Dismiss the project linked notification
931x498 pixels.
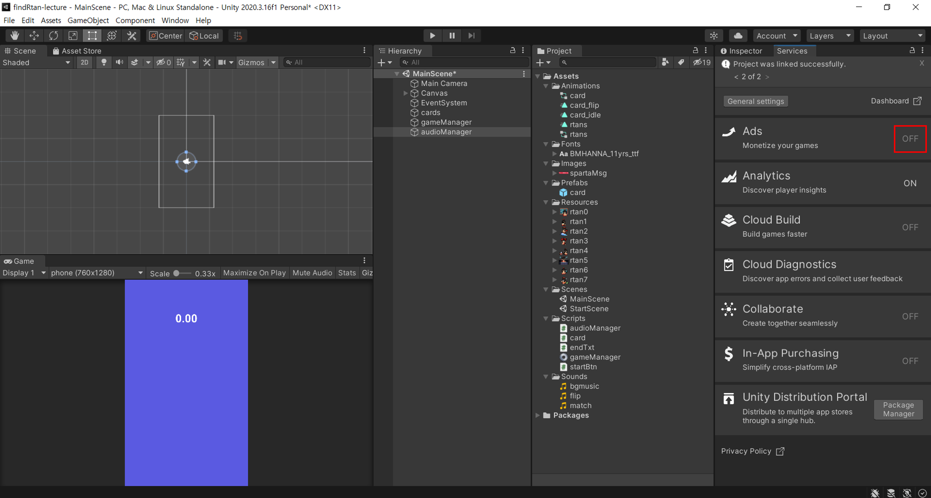tap(922, 63)
